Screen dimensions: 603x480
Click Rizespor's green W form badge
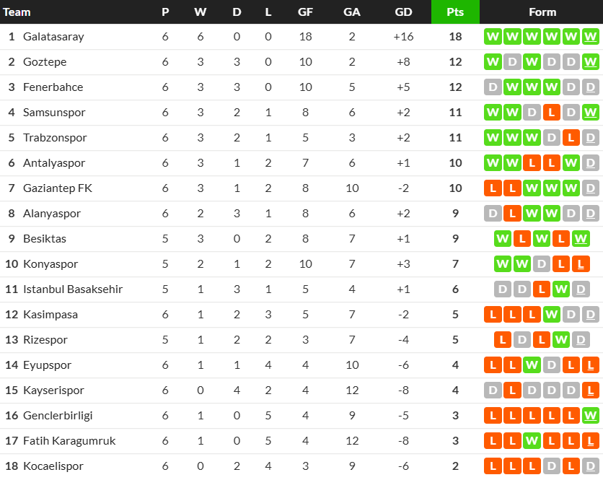561,340
